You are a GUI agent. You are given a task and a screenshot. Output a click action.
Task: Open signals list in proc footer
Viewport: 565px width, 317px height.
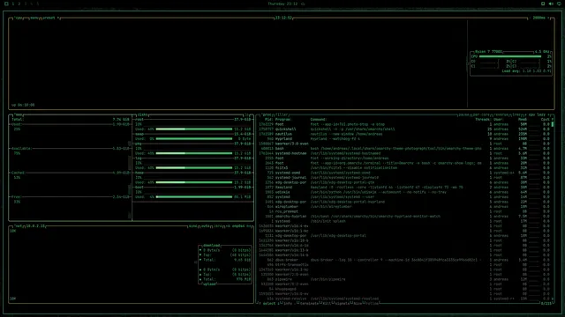pyautogui.click(x=342, y=303)
